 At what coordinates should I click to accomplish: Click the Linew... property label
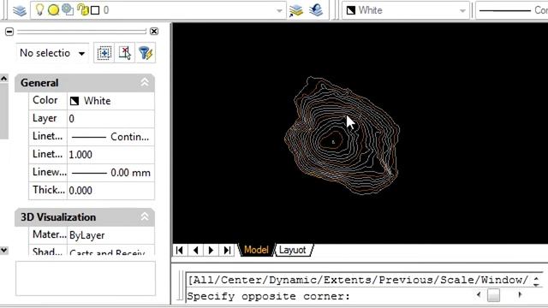[x=50, y=172]
